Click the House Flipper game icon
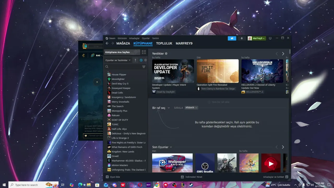Screen dimensions: 334x188 [109, 74]
